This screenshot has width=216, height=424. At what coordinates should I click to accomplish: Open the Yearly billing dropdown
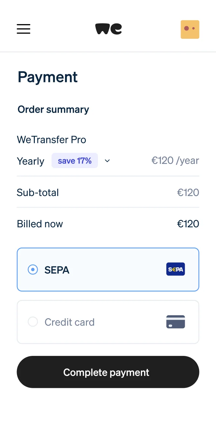[x=64, y=161]
